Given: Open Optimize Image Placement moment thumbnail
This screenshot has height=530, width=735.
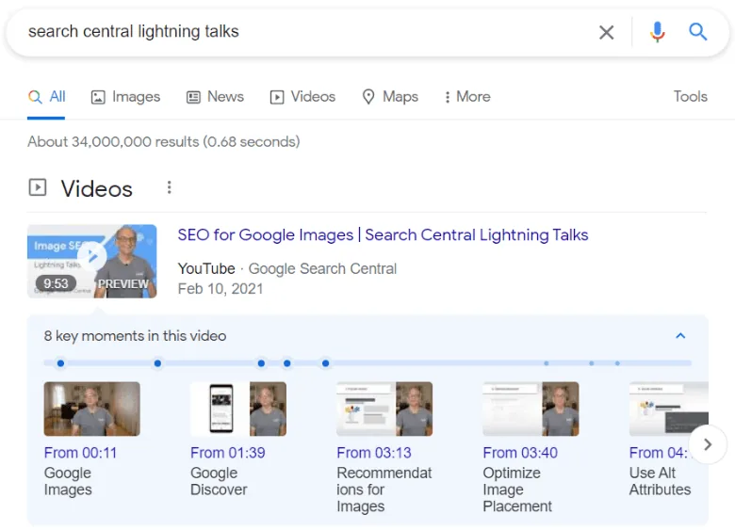Looking at the screenshot, I should coord(531,409).
